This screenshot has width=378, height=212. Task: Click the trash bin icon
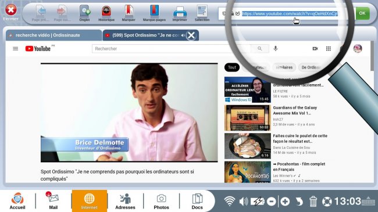[313, 202]
